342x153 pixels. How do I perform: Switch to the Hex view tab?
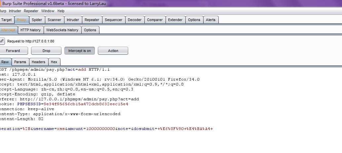pos(54,62)
